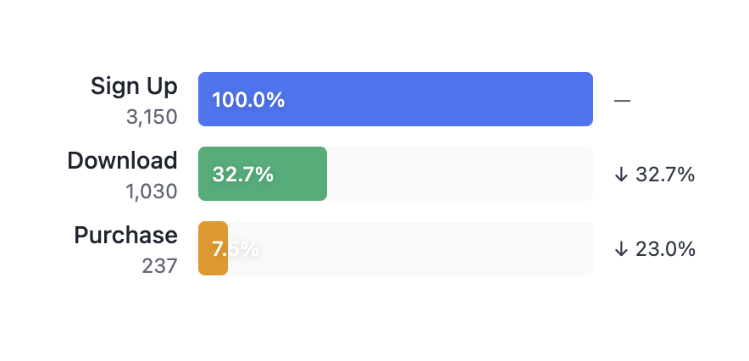Click the down arrow icon beside Download's drop-off
The width and height of the screenshot is (749, 361).
[x=621, y=175]
